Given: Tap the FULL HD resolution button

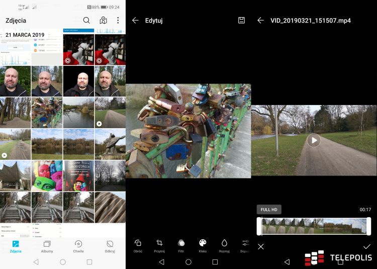Looking at the screenshot, I should pyautogui.click(x=268, y=210).
